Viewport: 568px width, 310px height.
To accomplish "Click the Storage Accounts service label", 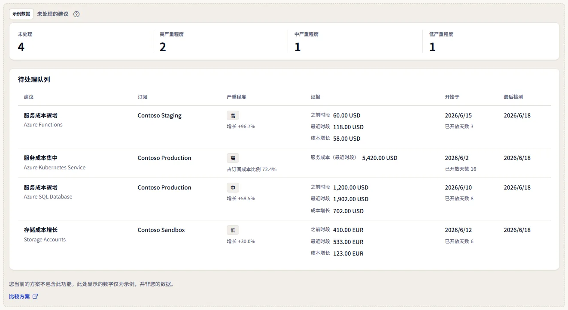I will pos(45,240).
